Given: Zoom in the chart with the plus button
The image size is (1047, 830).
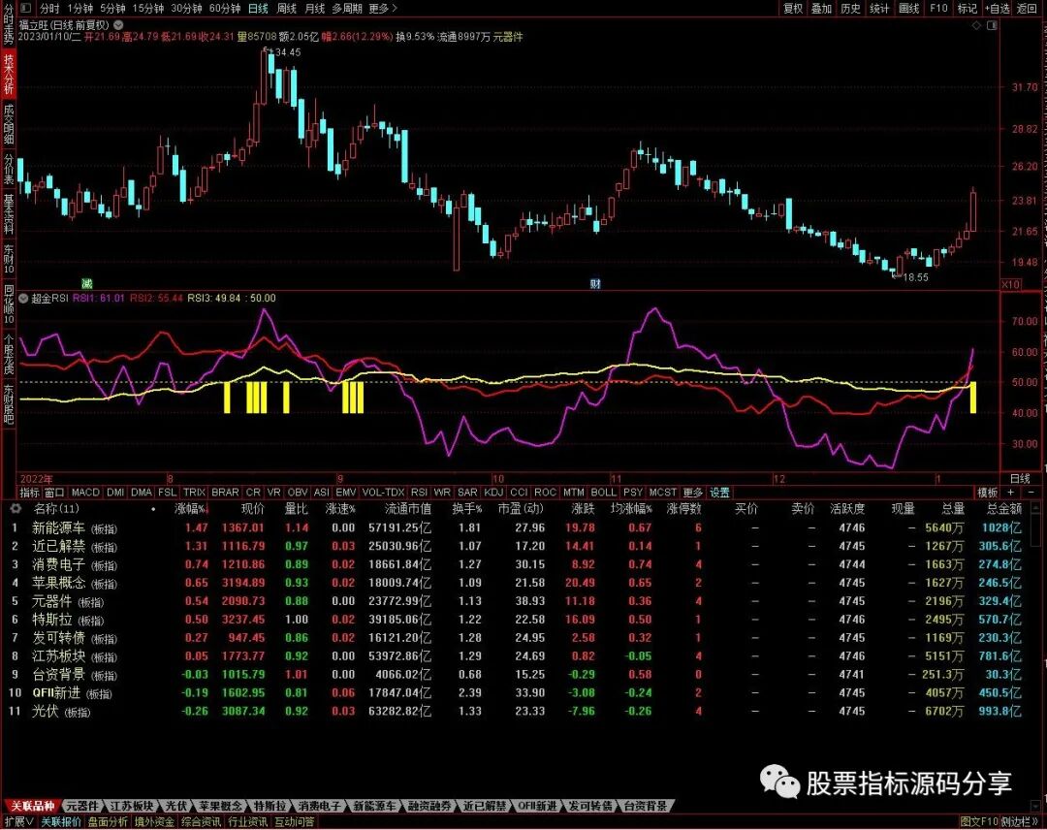Looking at the screenshot, I should coord(1011,493).
